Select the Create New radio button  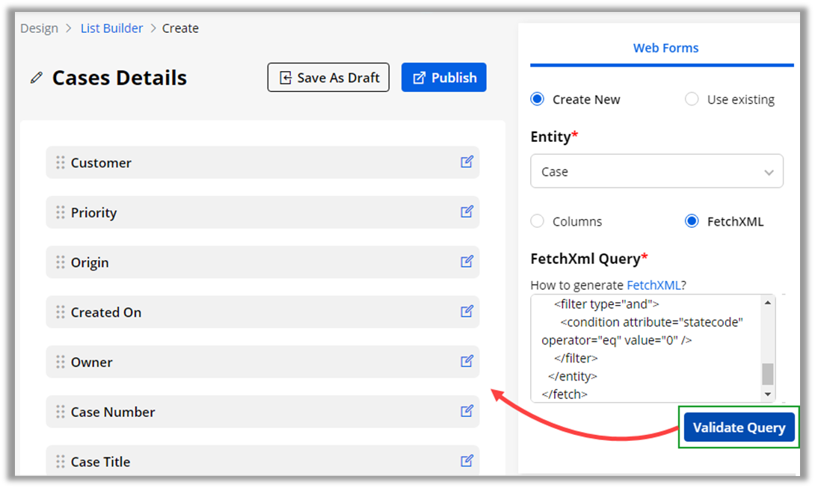(x=537, y=99)
